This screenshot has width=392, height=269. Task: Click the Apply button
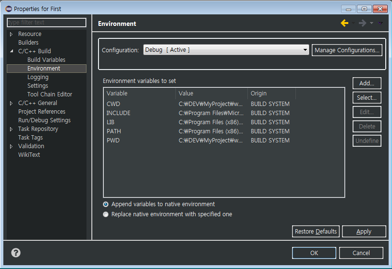click(x=364, y=231)
